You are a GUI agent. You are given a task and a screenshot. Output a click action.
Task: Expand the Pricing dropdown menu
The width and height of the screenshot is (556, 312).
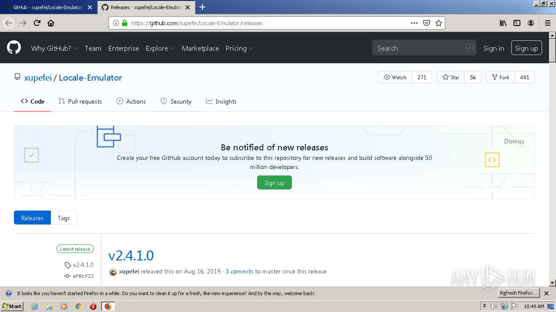pos(239,48)
